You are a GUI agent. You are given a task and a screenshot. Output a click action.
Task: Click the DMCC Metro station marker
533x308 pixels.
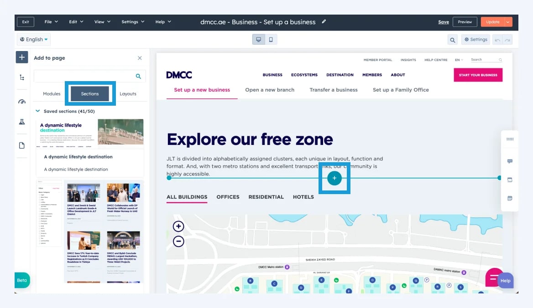287,267
